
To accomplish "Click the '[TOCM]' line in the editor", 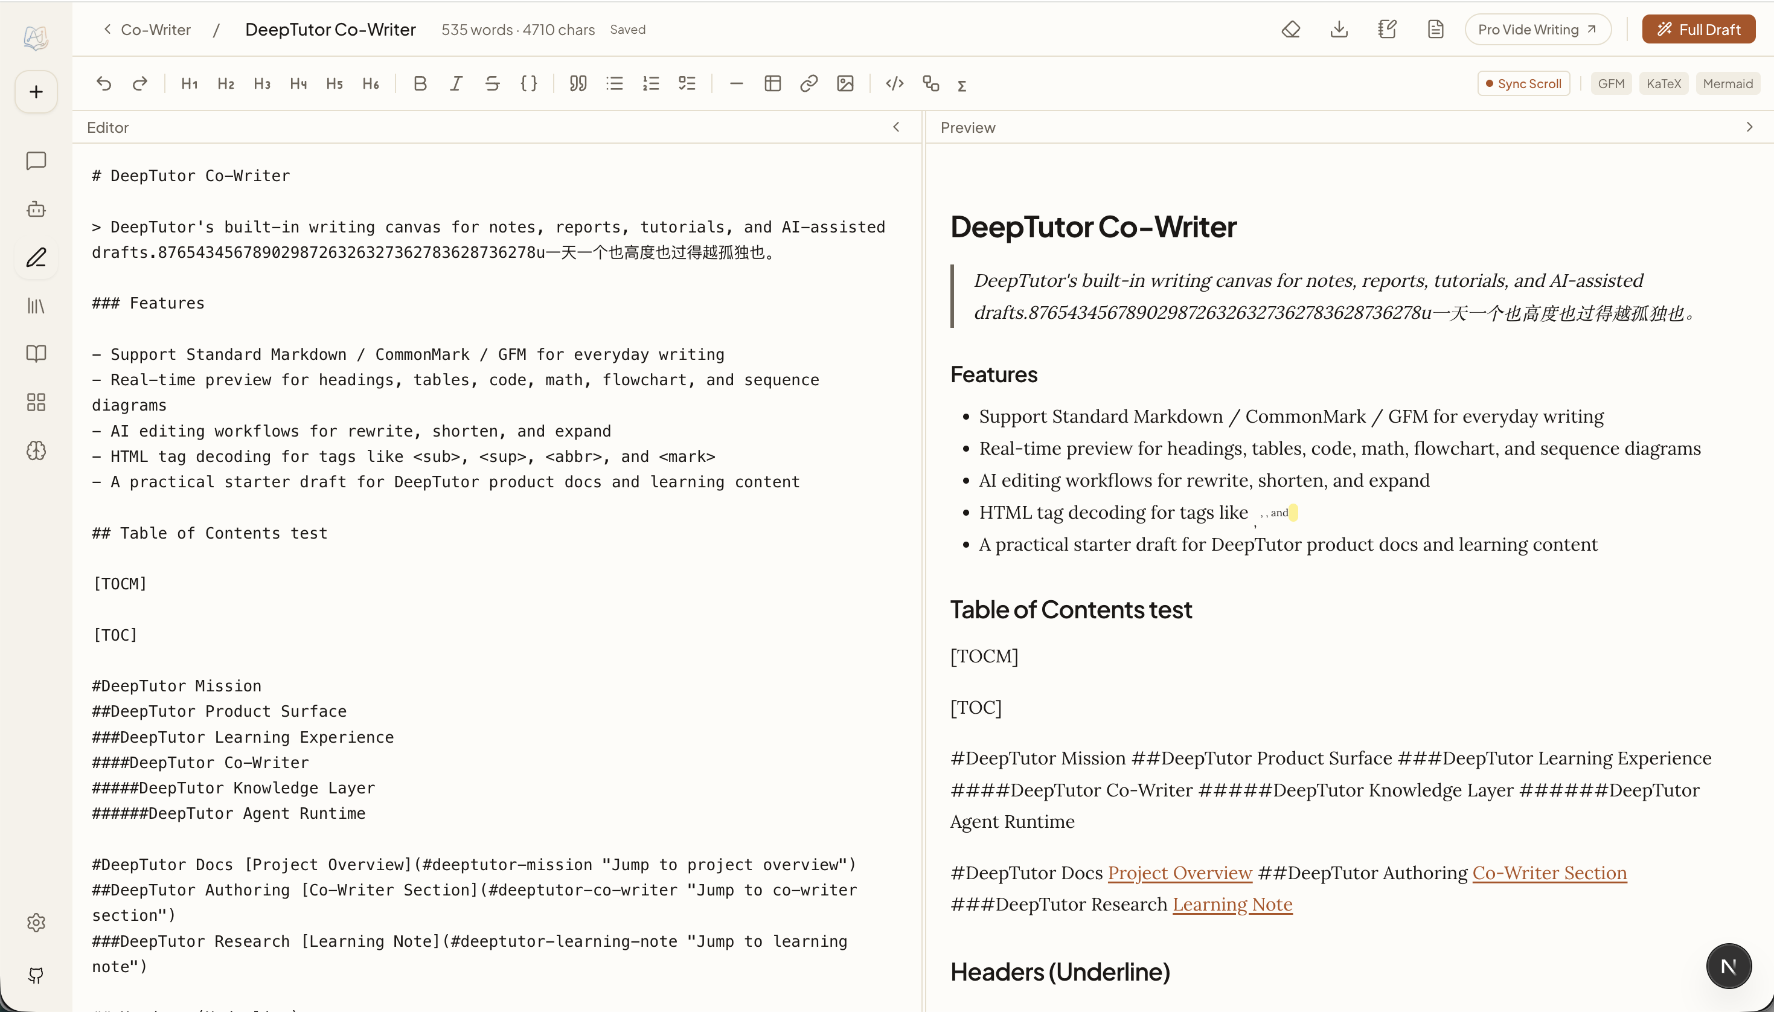I will point(120,584).
